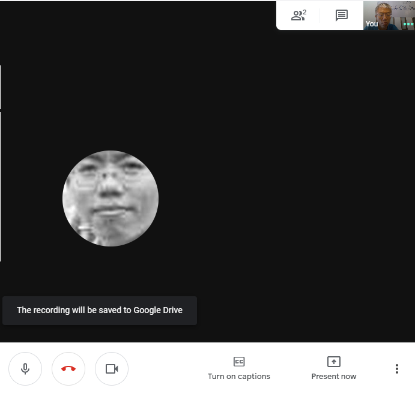Turn on captions
Image resolution: width=415 pixels, height=394 pixels.
point(239,369)
